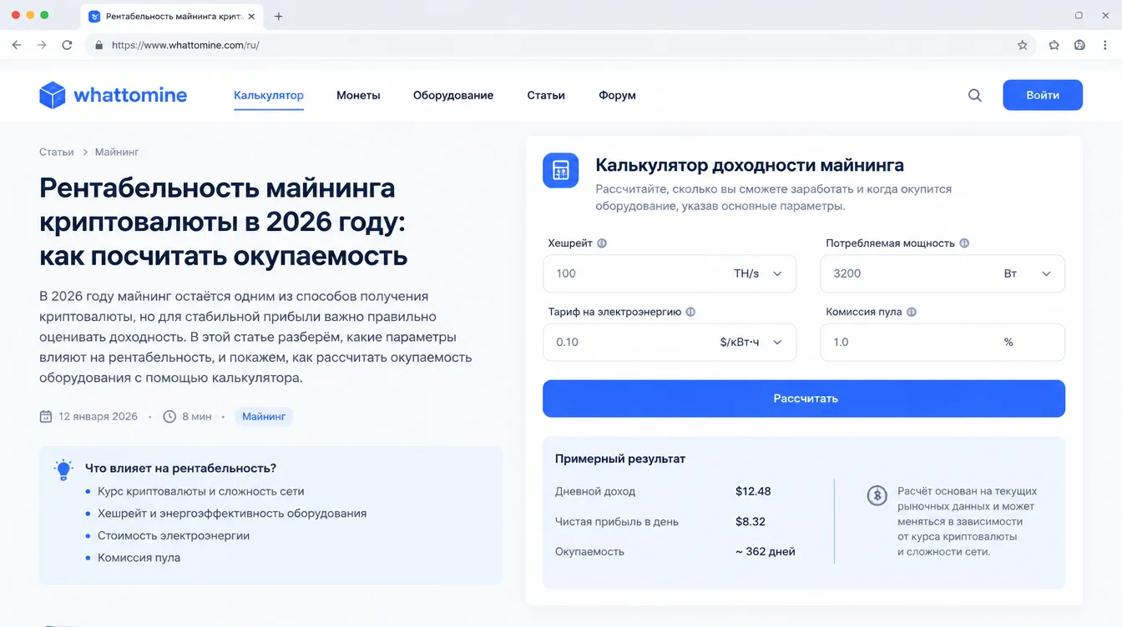
Task: Bookmark this page with the star icon
Action: tap(1023, 45)
